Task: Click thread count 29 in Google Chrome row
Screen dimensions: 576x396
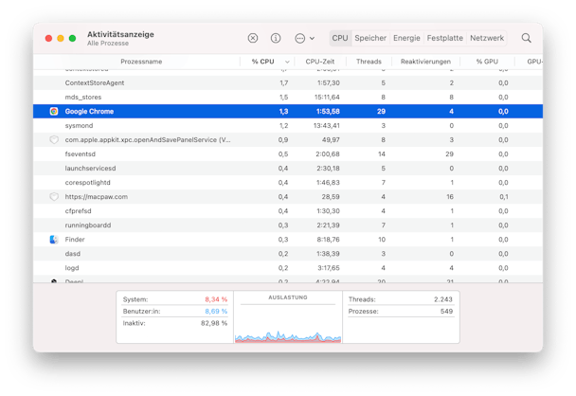Action: 381,111
